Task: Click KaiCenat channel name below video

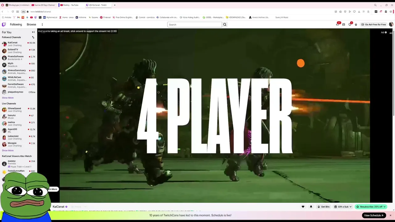Action: (59, 207)
